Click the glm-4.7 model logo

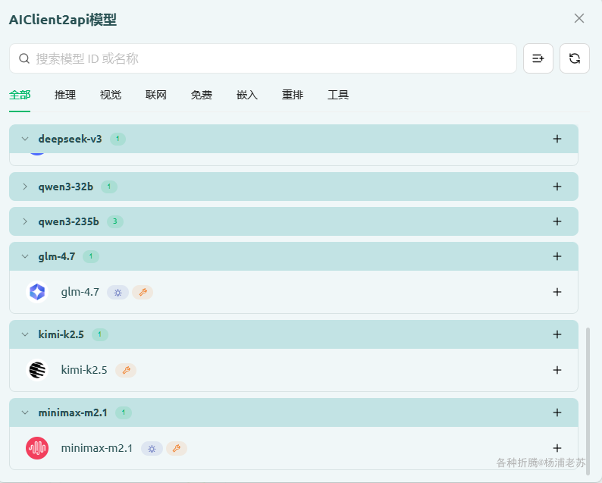pos(37,292)
